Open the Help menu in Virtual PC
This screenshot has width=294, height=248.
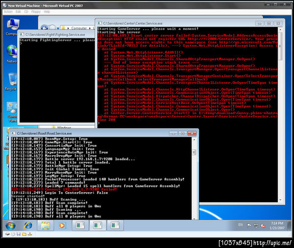[47, 12]
